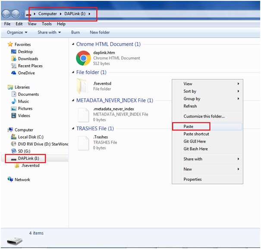261x249 pixels.
Task: Click the drive icon in address bar
Action: [28, 14]
